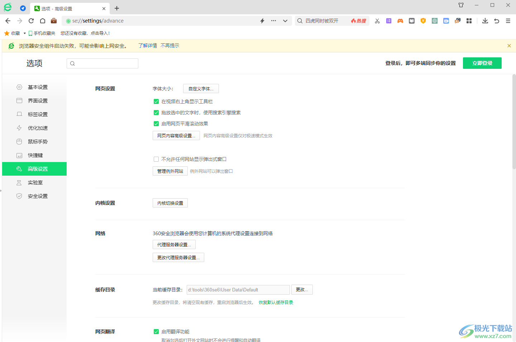Open the purple translate extension icon
Screen dimensions: 516x342
389,21
